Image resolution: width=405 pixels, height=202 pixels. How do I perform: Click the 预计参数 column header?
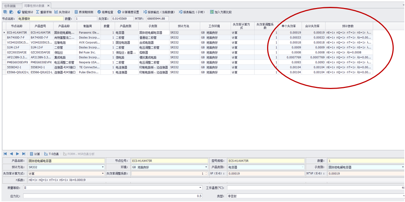349,26
